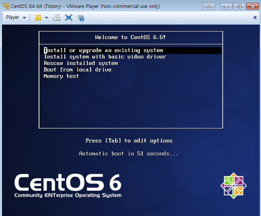
Task: Choose 'Rescue installed system' boot entry
Action: click(81, 63)
